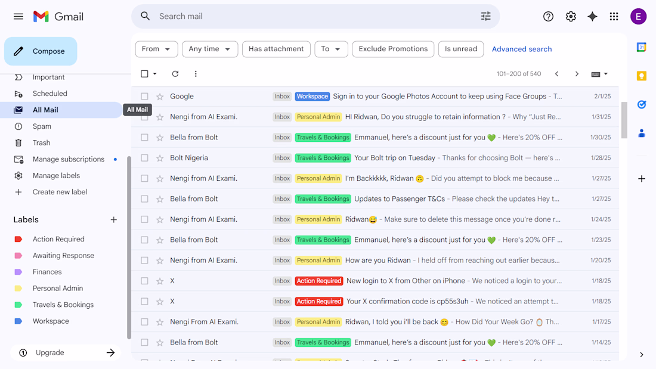Image resolution: width=656 pixels, height=369 pixels.
Task: Open Google Calendar side panel icon
Action: pyautogui.click(x=641, y=47)
